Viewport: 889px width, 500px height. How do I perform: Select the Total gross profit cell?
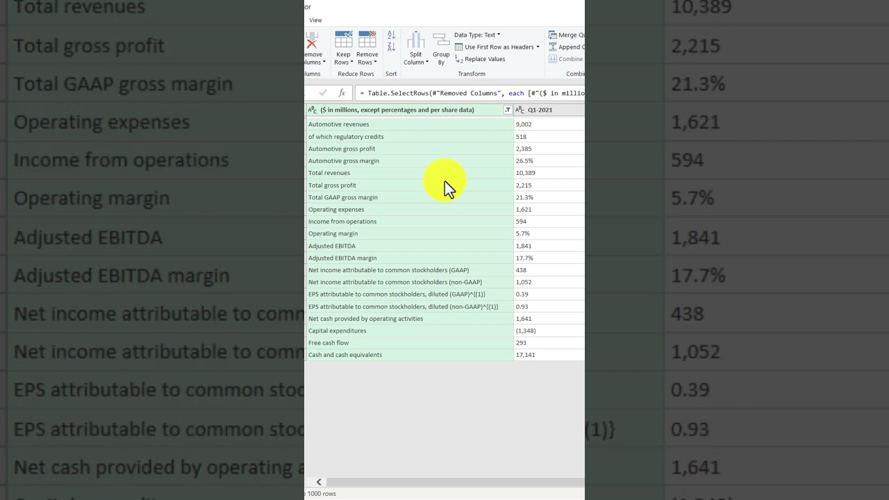pos(410,185)
